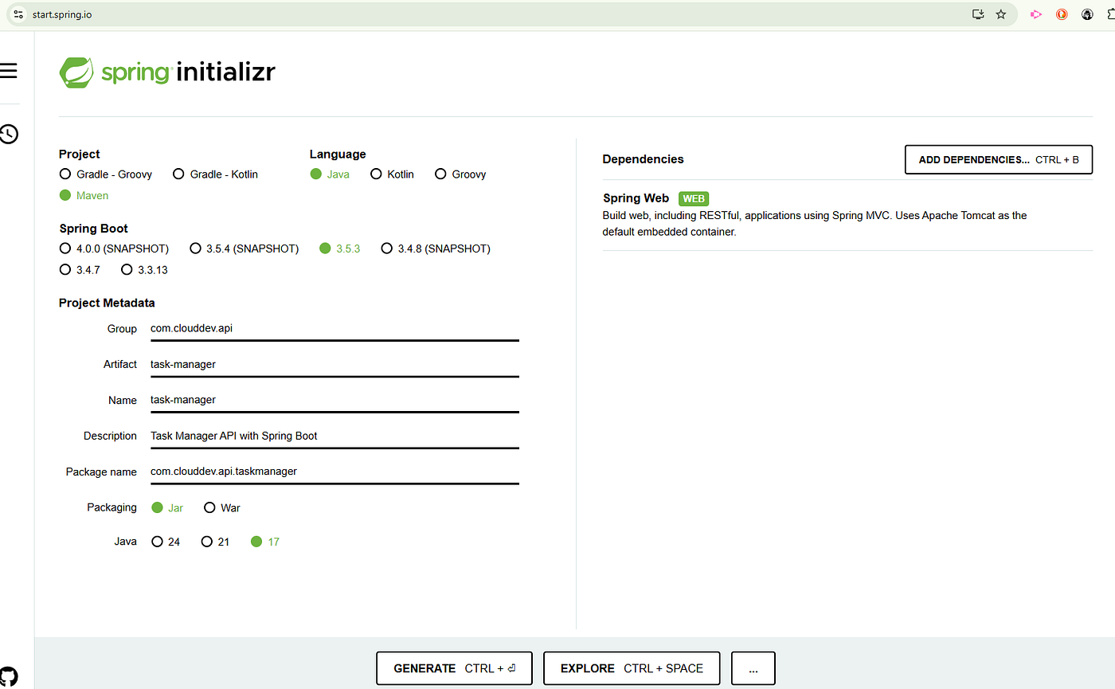This screenshot has height=689, width=1115.
Task: Click the Project Metadata heading
Action: pyautogui.click(x=107, y=303)
